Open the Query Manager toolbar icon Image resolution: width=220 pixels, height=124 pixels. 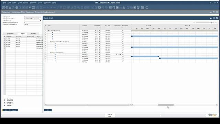(x=114, y=8)
